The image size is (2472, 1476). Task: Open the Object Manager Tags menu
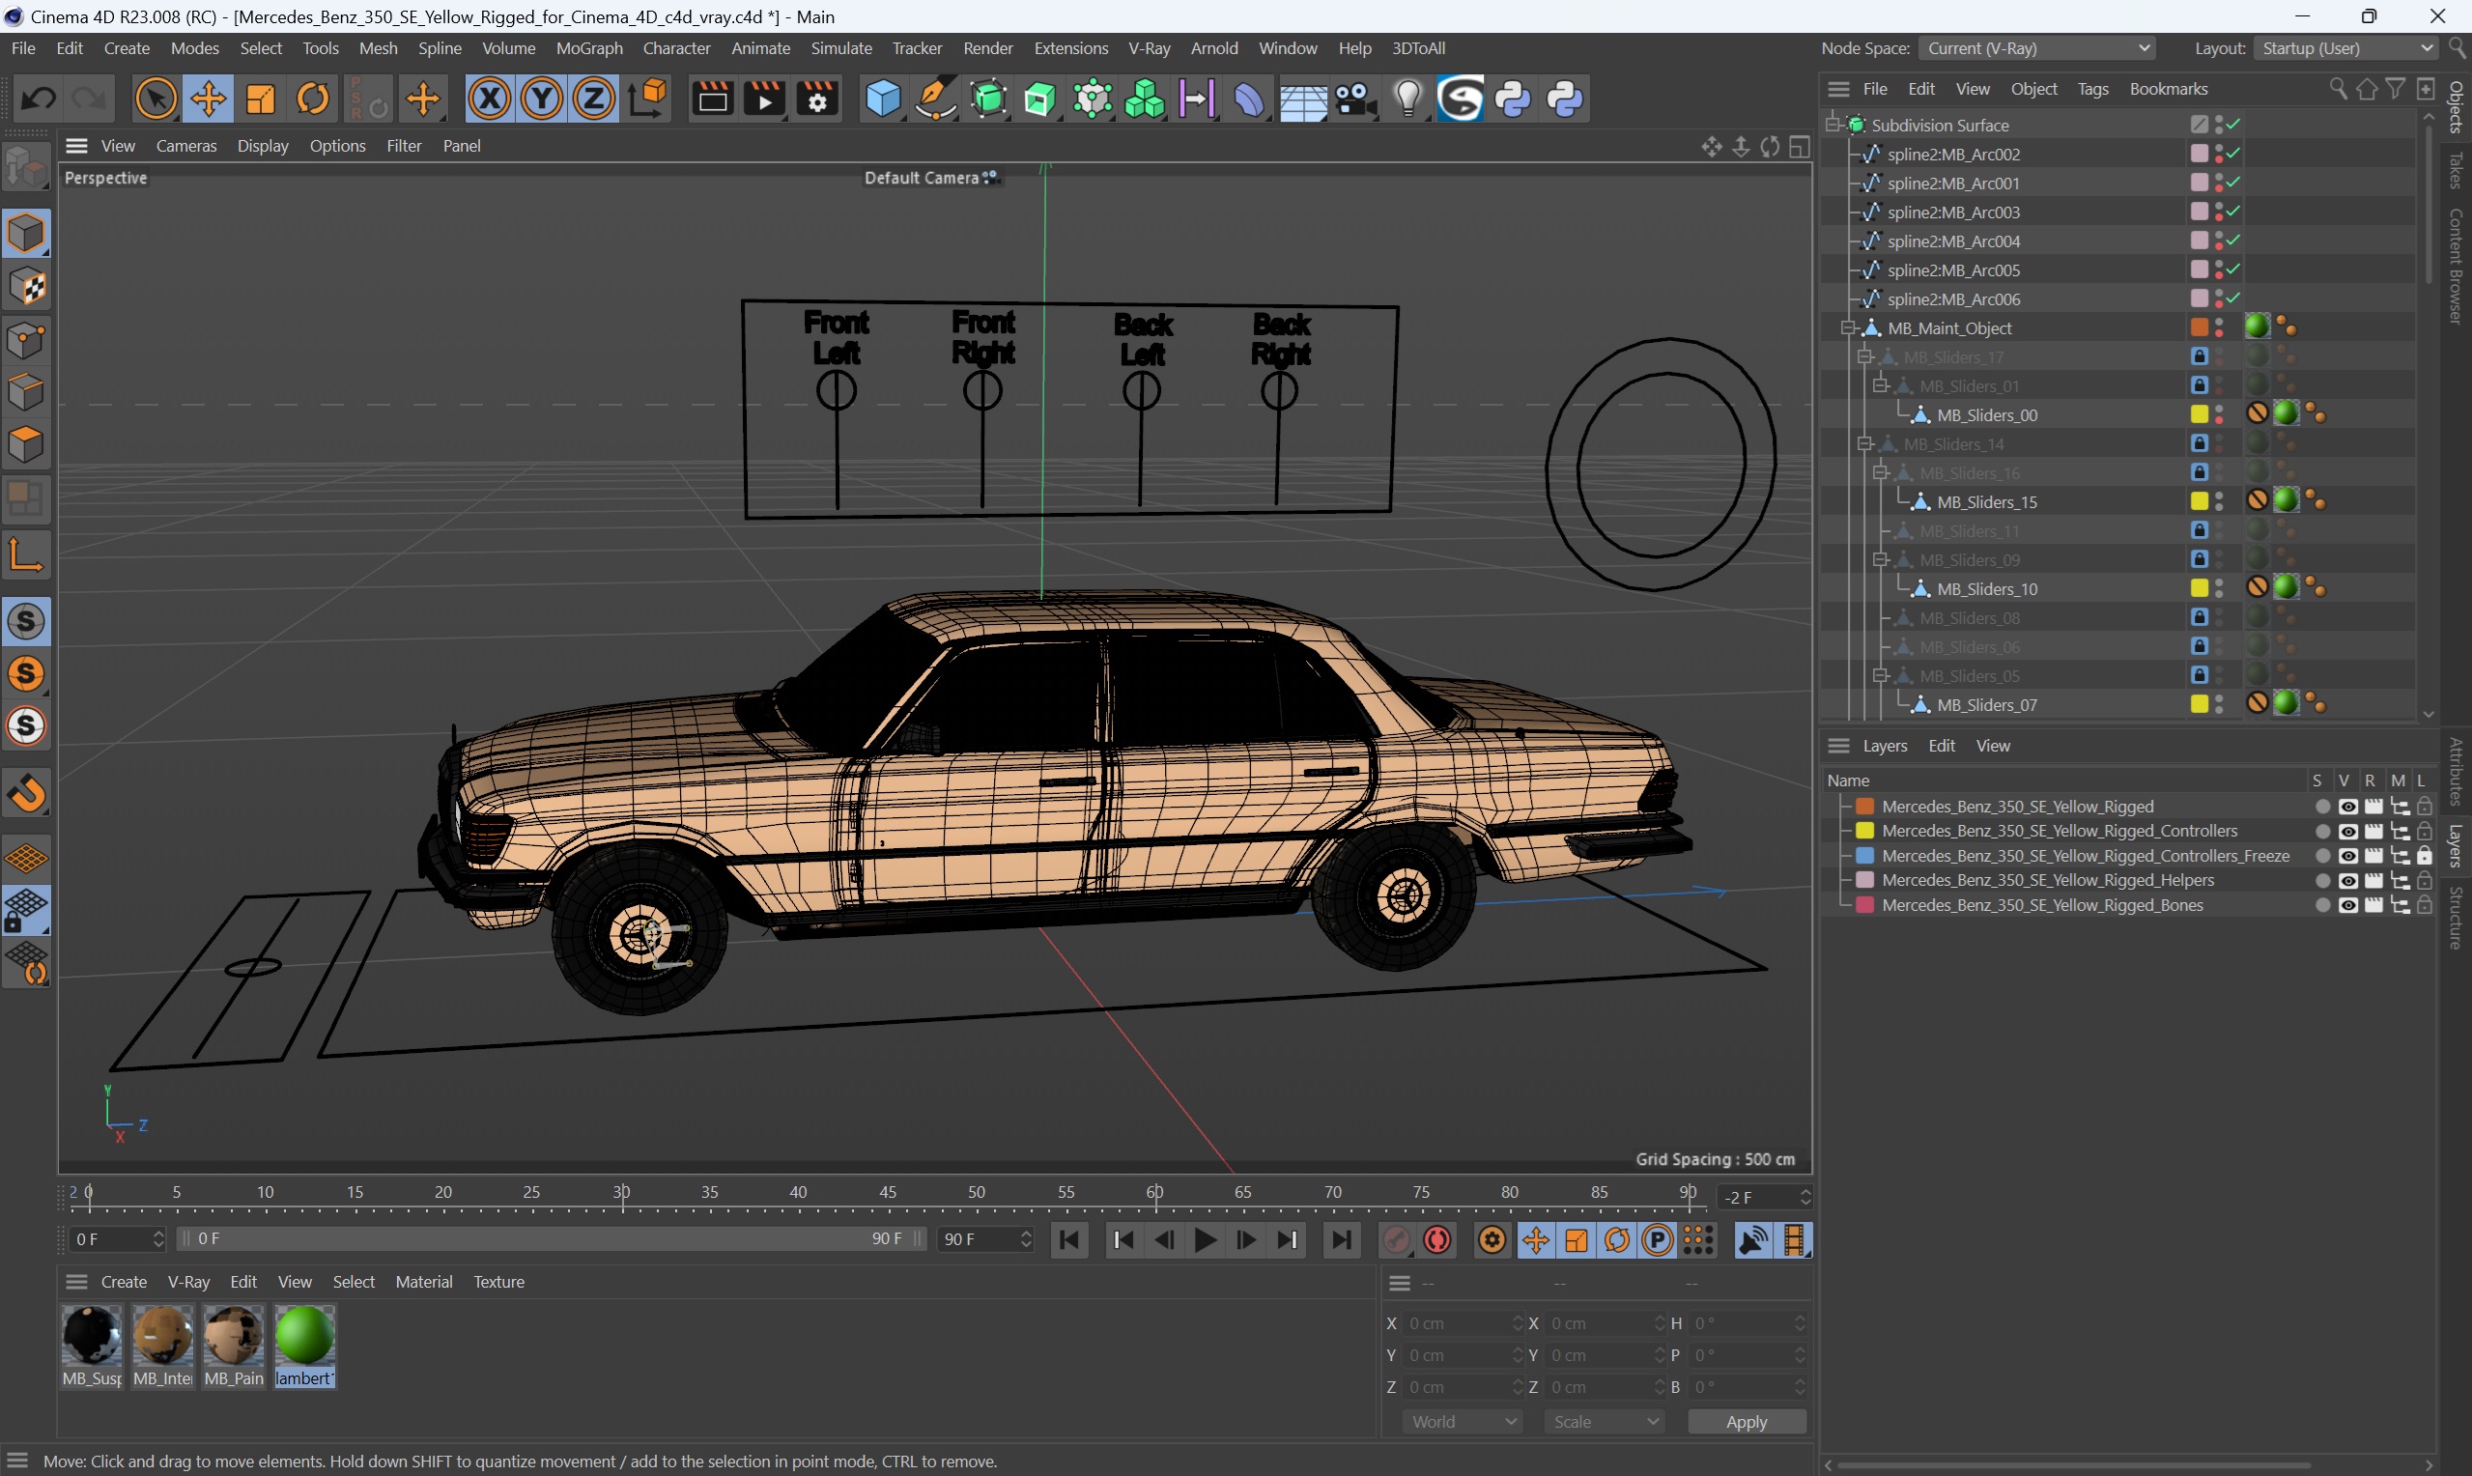(x=2092, y=89)
